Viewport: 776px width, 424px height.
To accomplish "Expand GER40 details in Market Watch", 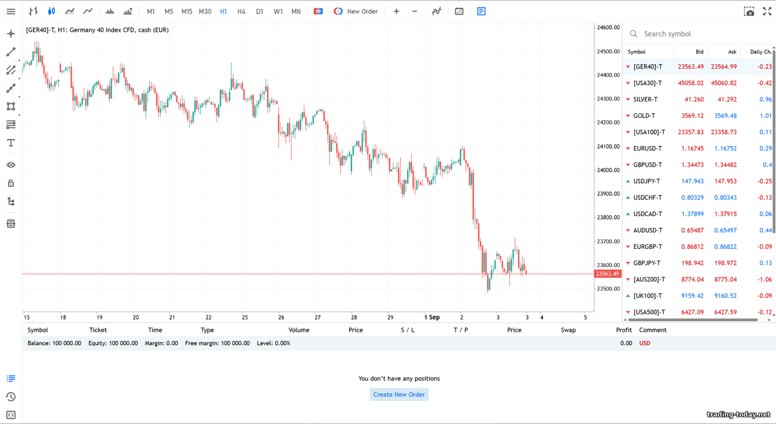I will pyautogui.click(x=628, y=66).
